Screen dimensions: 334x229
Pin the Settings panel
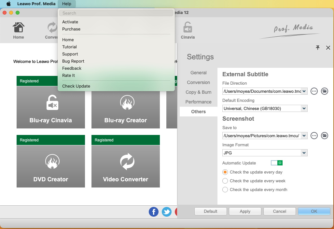click(x=318, y=48)
